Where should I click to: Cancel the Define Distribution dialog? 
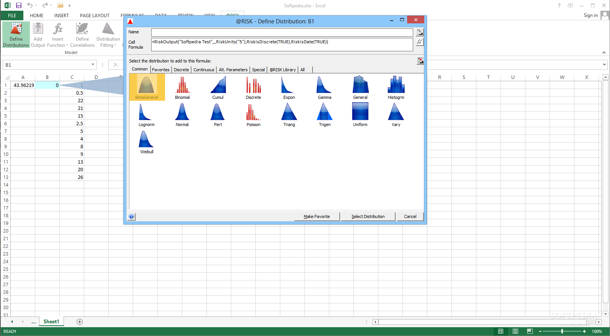tap(410, 216)
